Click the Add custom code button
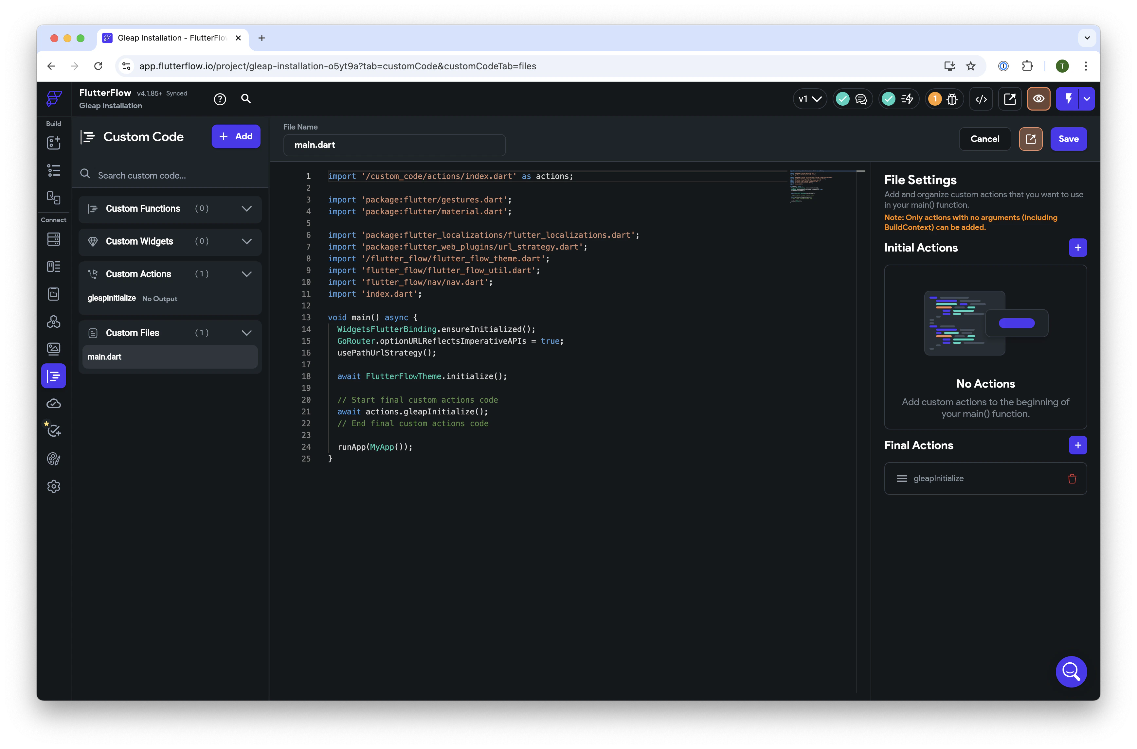Image resolution: width=1137 pixels, height=749 pixels. point(236,137)
